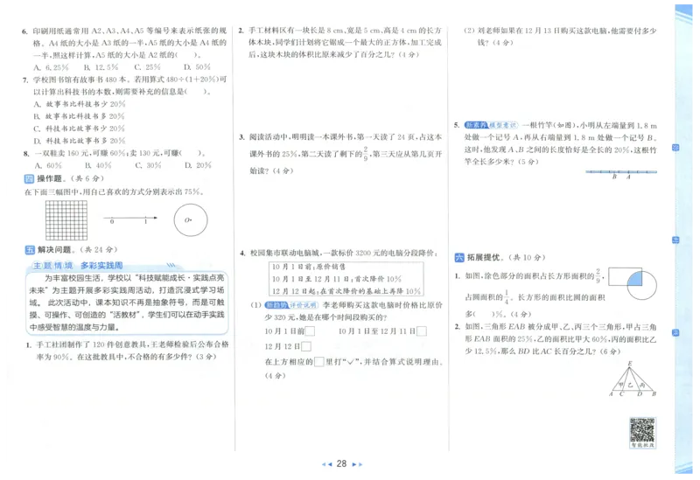The image size is (700, 480).
Task: Click the QR code labeled 智能批改
Action: coord(642,432)
